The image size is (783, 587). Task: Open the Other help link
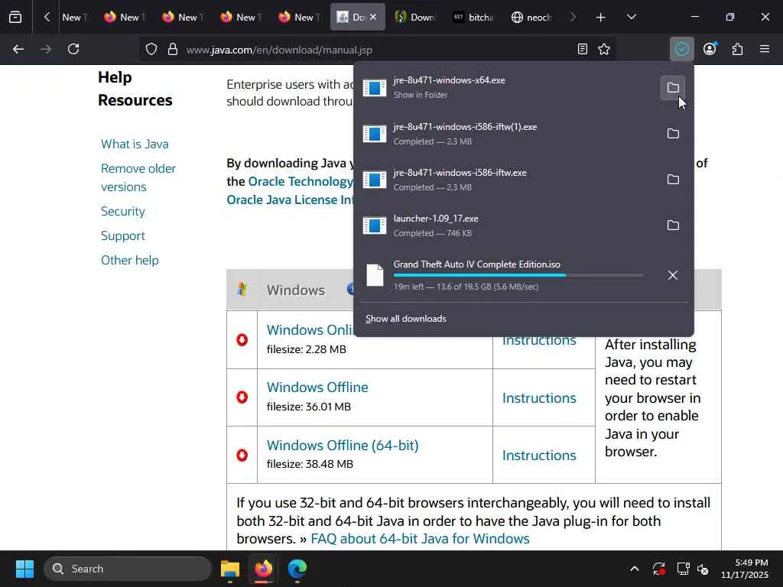tap(130, 260)
